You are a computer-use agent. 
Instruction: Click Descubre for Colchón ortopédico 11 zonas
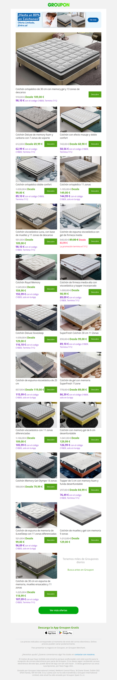click(95, 191)
